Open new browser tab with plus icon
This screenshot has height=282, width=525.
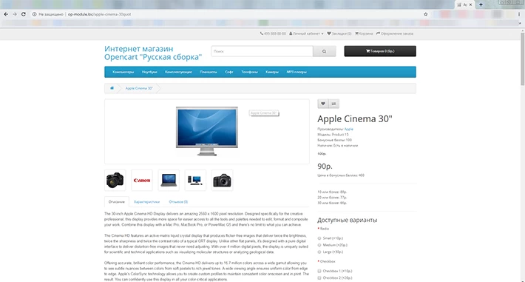[481, 4]
